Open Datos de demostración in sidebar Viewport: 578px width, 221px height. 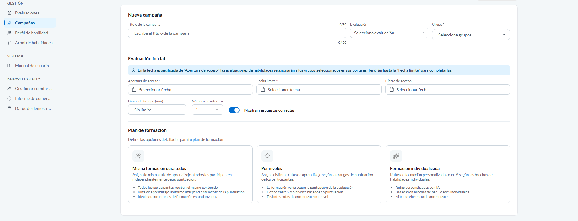(x=30, y=108)
